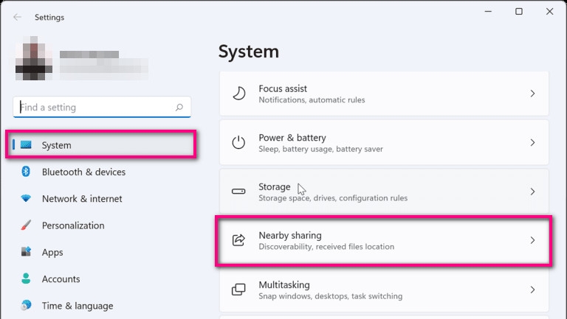Image resolution: width=567 pixels, height=319 pixels.
Task: Click the Bluetooth icon in sidebar
Action: (26, 172)
